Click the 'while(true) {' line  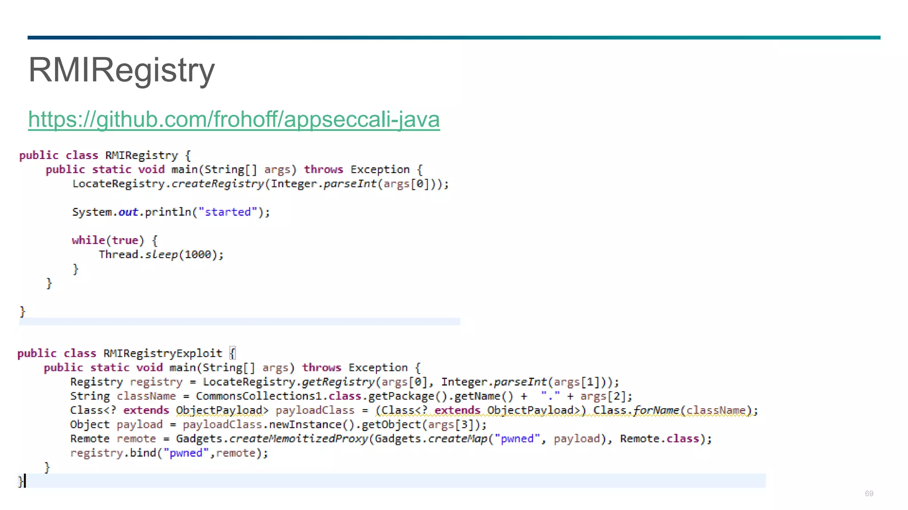point(115,240)
